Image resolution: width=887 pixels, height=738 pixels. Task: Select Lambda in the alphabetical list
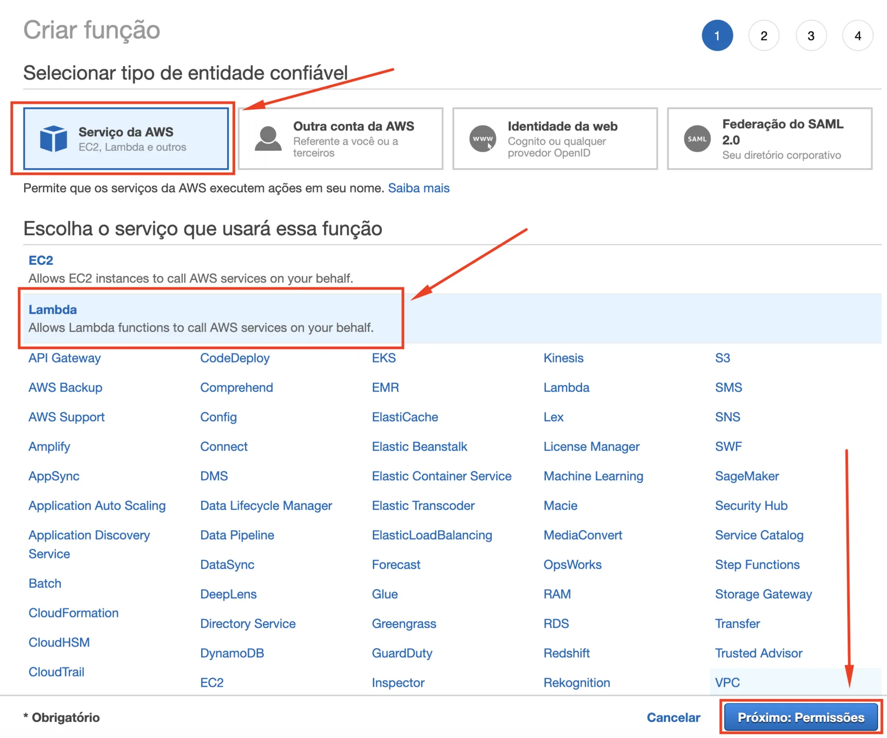tap(566, 387)
